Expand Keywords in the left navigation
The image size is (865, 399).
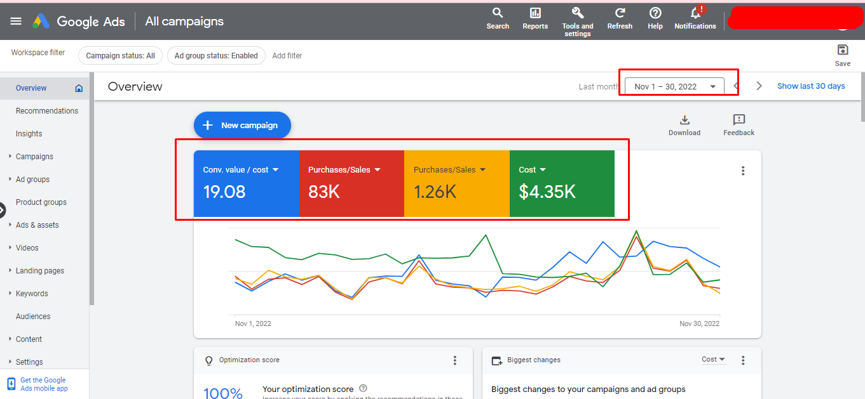pyautogui.click(x=32, y=294)
